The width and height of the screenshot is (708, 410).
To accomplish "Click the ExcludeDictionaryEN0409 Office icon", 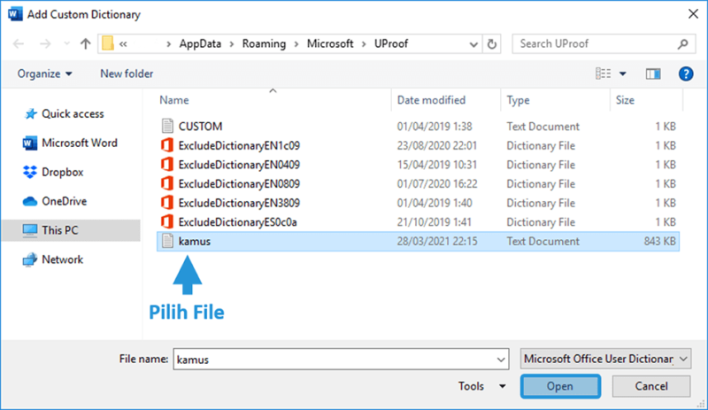I will click(x=167, y=164).
